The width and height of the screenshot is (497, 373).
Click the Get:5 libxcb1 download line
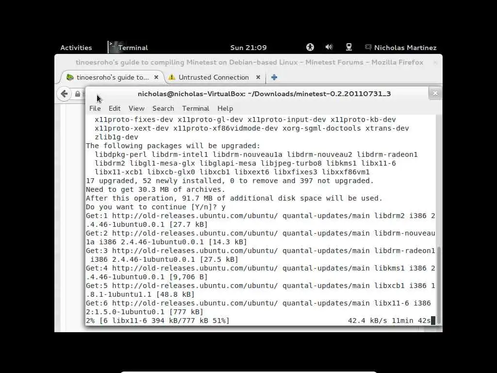[260, 290]
